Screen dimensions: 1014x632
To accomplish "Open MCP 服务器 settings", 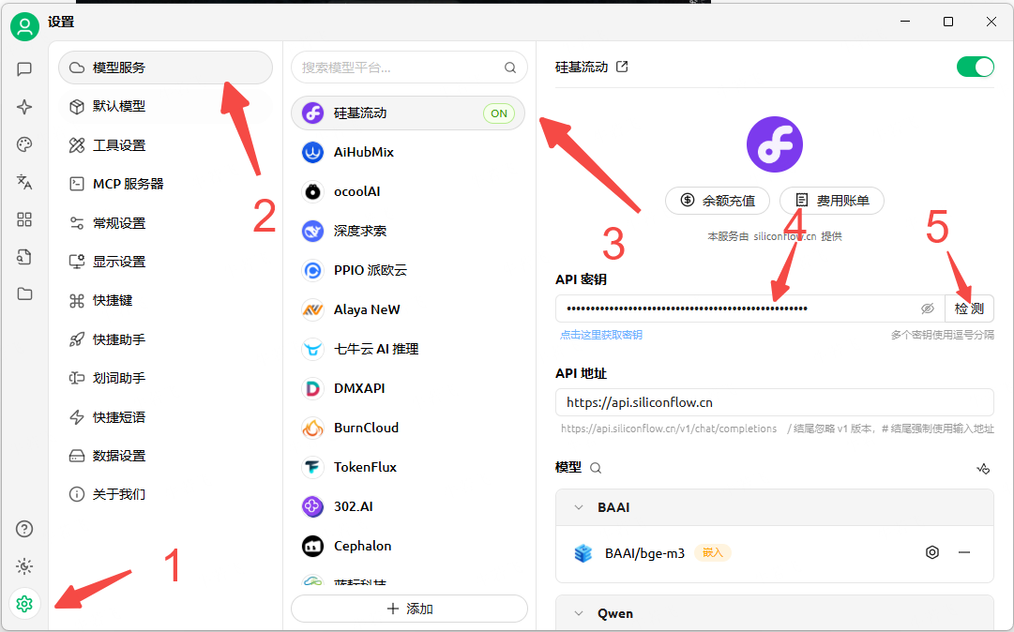I will (x=165, y=184).
